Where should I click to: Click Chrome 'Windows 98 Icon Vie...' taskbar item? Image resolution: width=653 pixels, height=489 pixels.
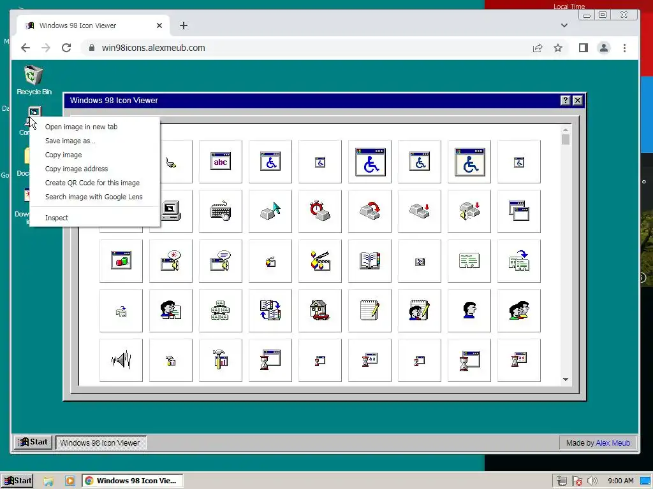133,481
